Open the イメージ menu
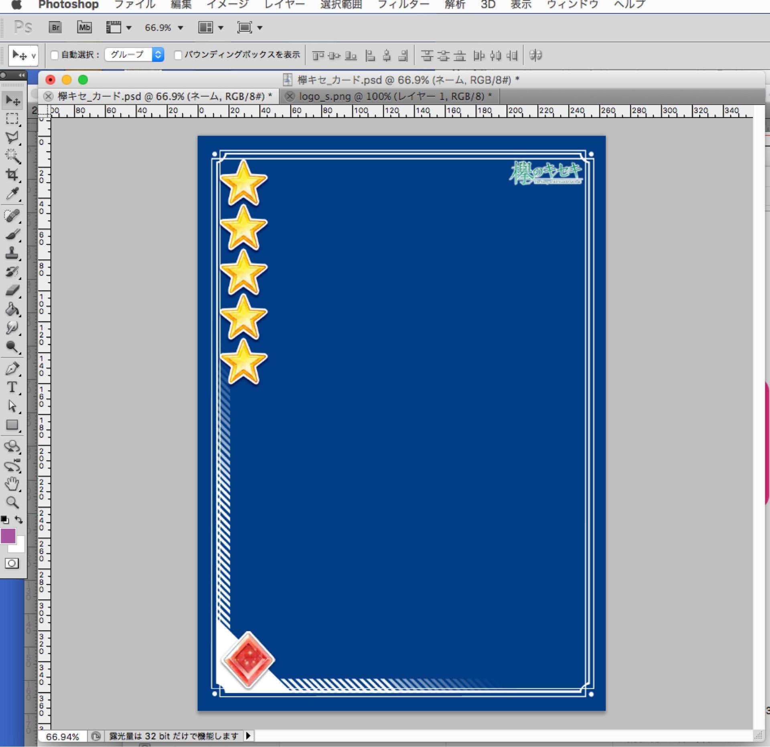Screen dimensions: 770x747 (228, 5)
